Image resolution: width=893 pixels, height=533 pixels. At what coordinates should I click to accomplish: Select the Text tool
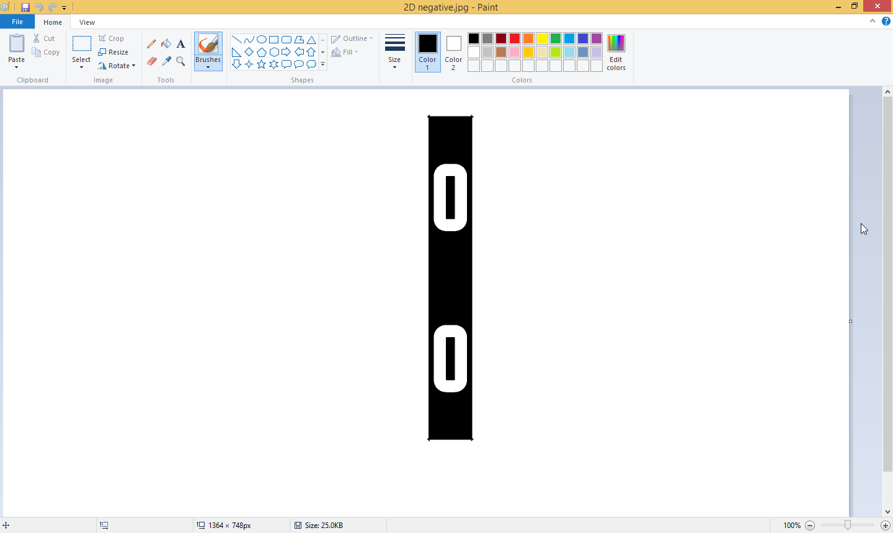click(180, 44)
